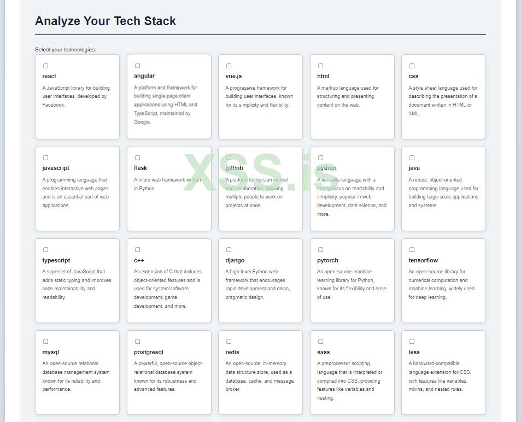Click the 'javascript' card title
The width and height of the screenshot is (521, 422).
(x=56, y=168)
